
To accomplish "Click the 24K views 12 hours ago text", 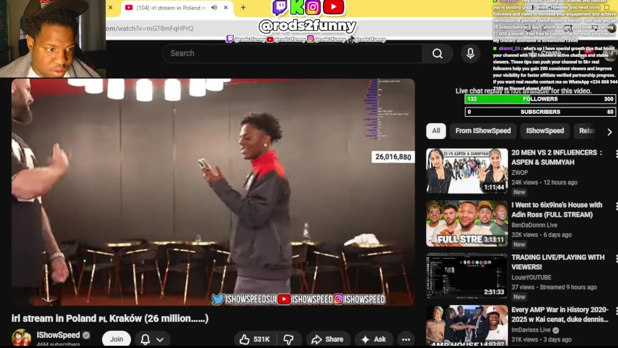I will tap(544, 182).
